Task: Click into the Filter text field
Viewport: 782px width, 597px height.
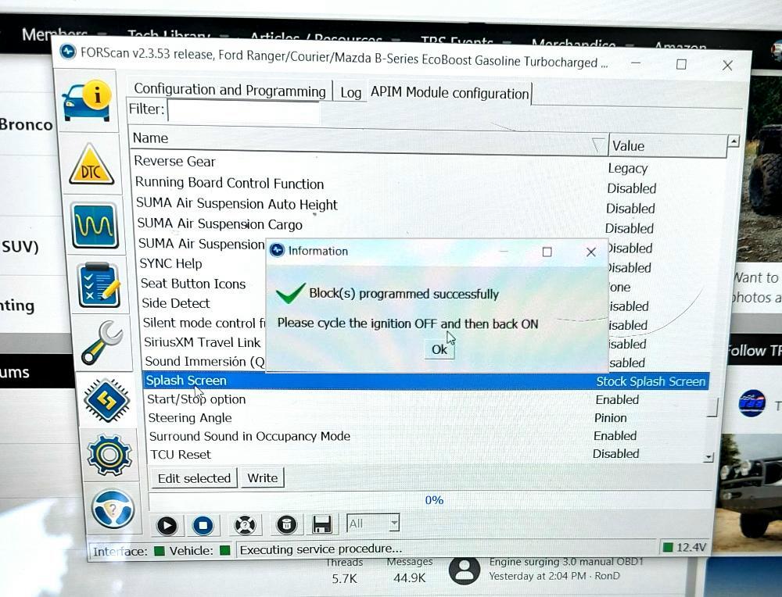Action: [243, 111]
